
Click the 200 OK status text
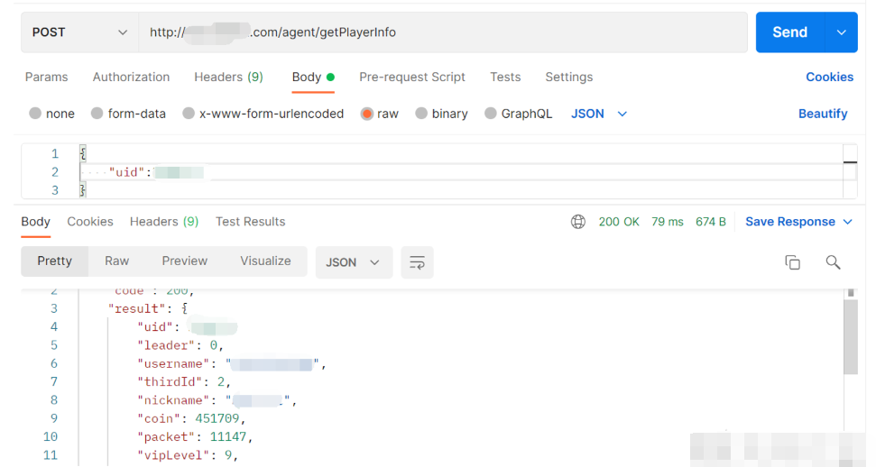point(619,222)
